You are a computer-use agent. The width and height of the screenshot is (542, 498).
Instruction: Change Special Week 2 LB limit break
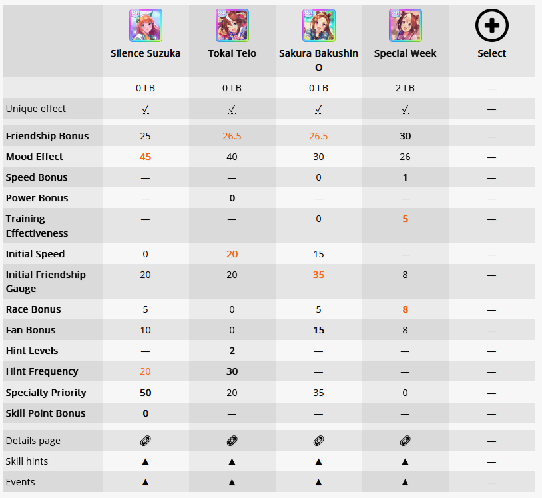[x=405, y=88]
